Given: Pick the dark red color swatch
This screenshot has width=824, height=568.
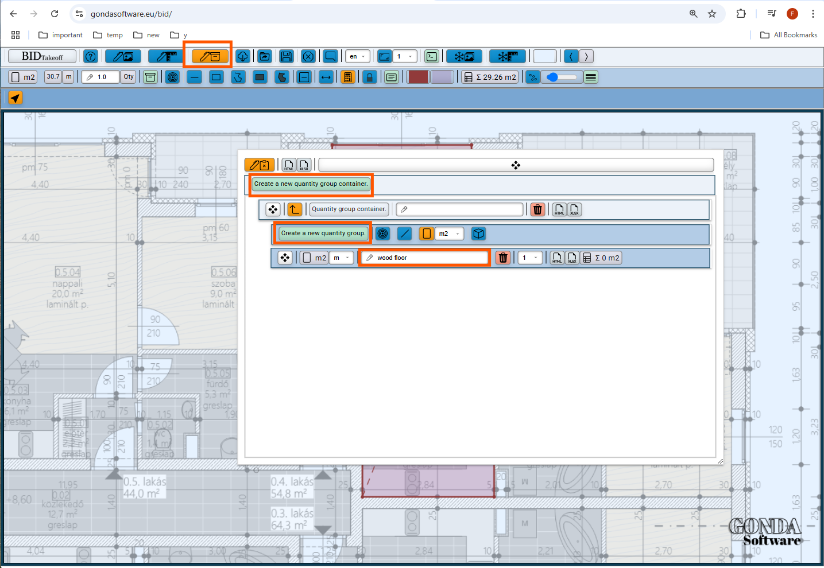Looking at the screenshot, I should click(418, 77).
